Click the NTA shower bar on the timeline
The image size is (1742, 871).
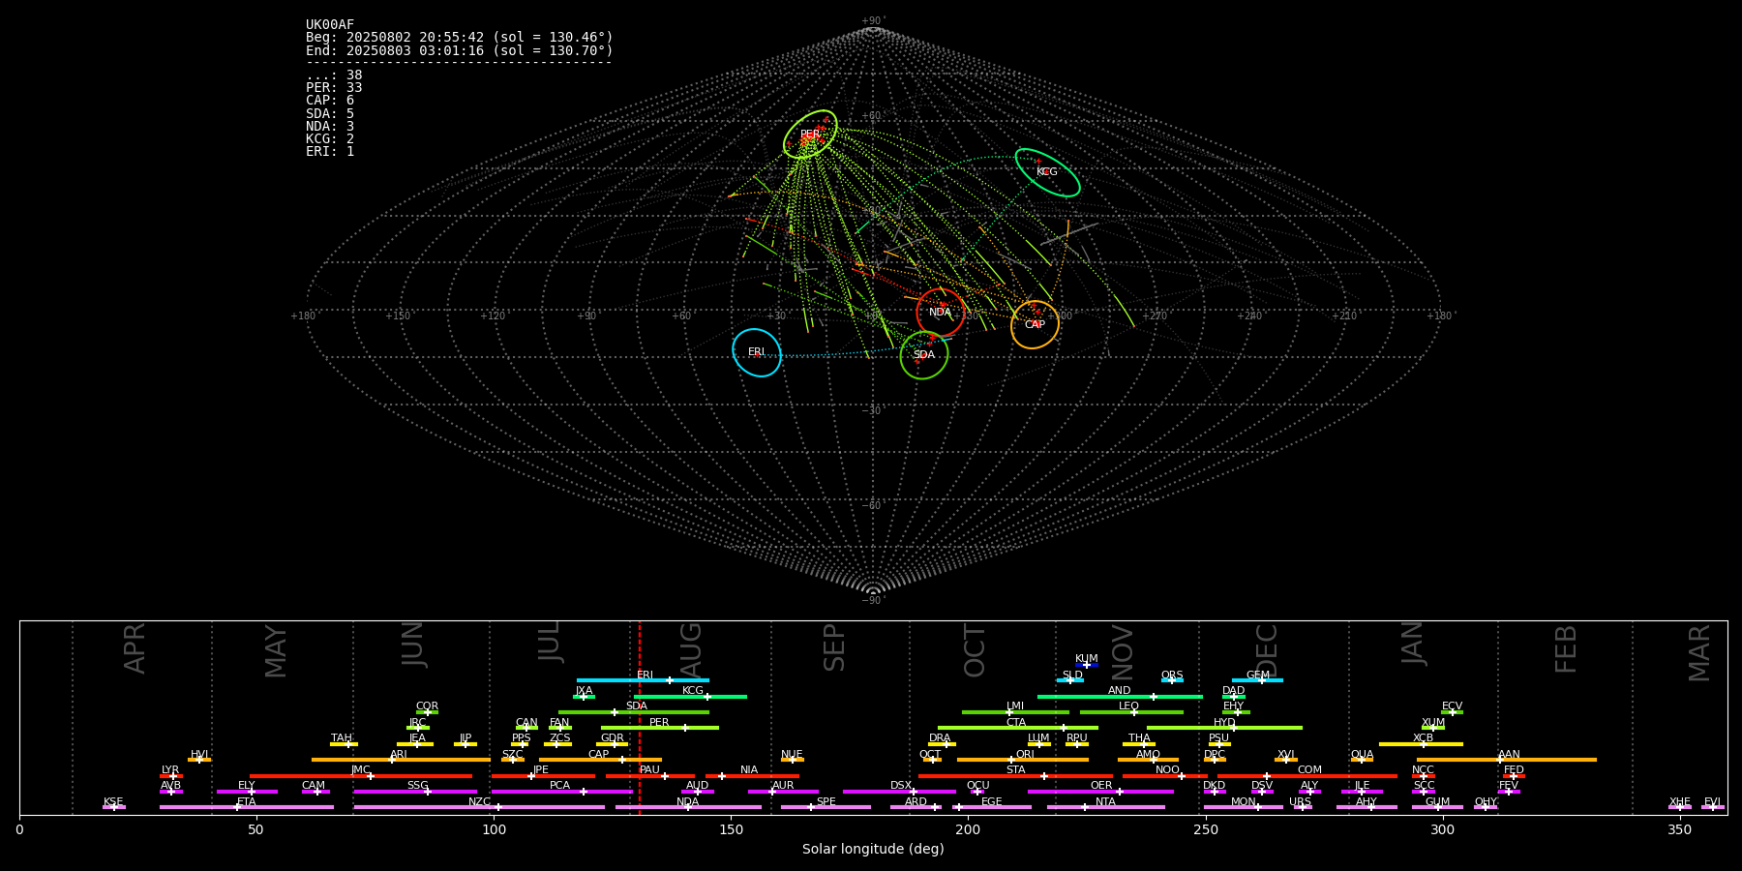pos(1105,807)
